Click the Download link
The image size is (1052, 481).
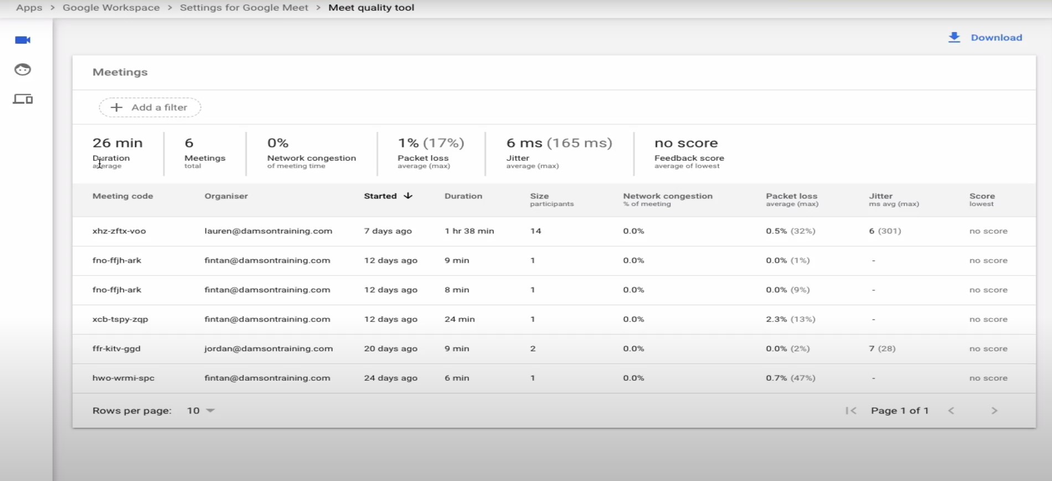996,38
